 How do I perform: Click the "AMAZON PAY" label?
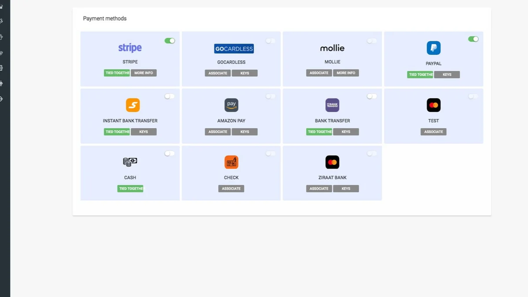(x=231, y=121)
